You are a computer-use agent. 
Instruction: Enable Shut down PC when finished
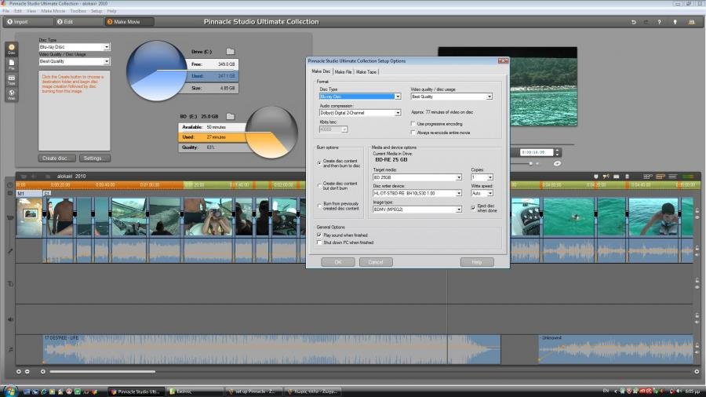(319, 242)
